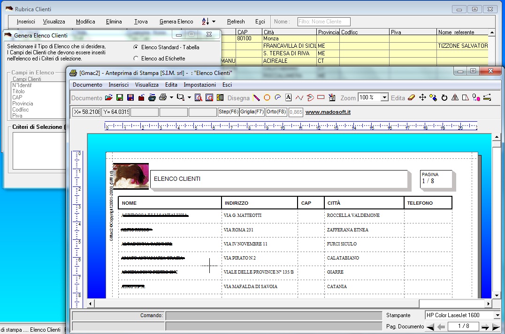Click the zoom page magnifier icon
The height and width of the screenshot is (334, 505).
pos(199,98)
